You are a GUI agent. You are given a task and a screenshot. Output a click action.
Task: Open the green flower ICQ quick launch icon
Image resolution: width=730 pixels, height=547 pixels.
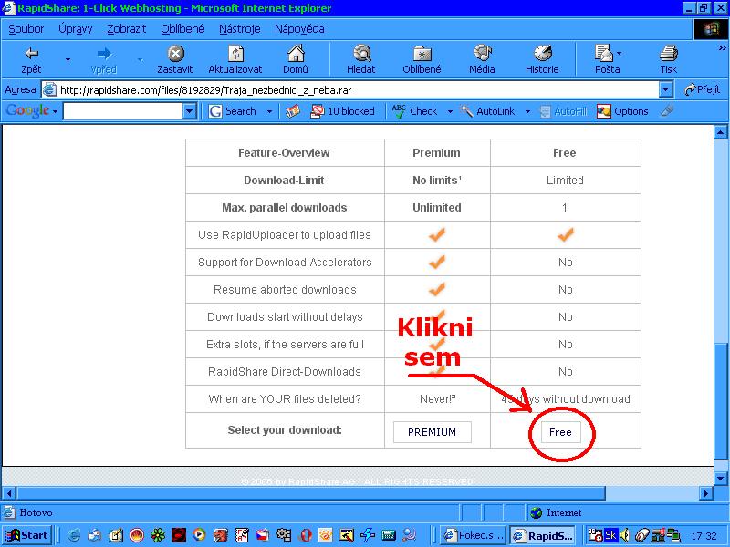(158, 535)
